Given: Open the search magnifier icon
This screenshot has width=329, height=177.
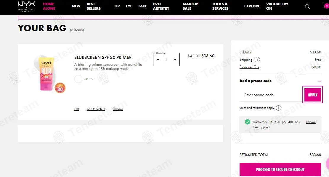Looking at the screenshot, I should tap(307, 7).
